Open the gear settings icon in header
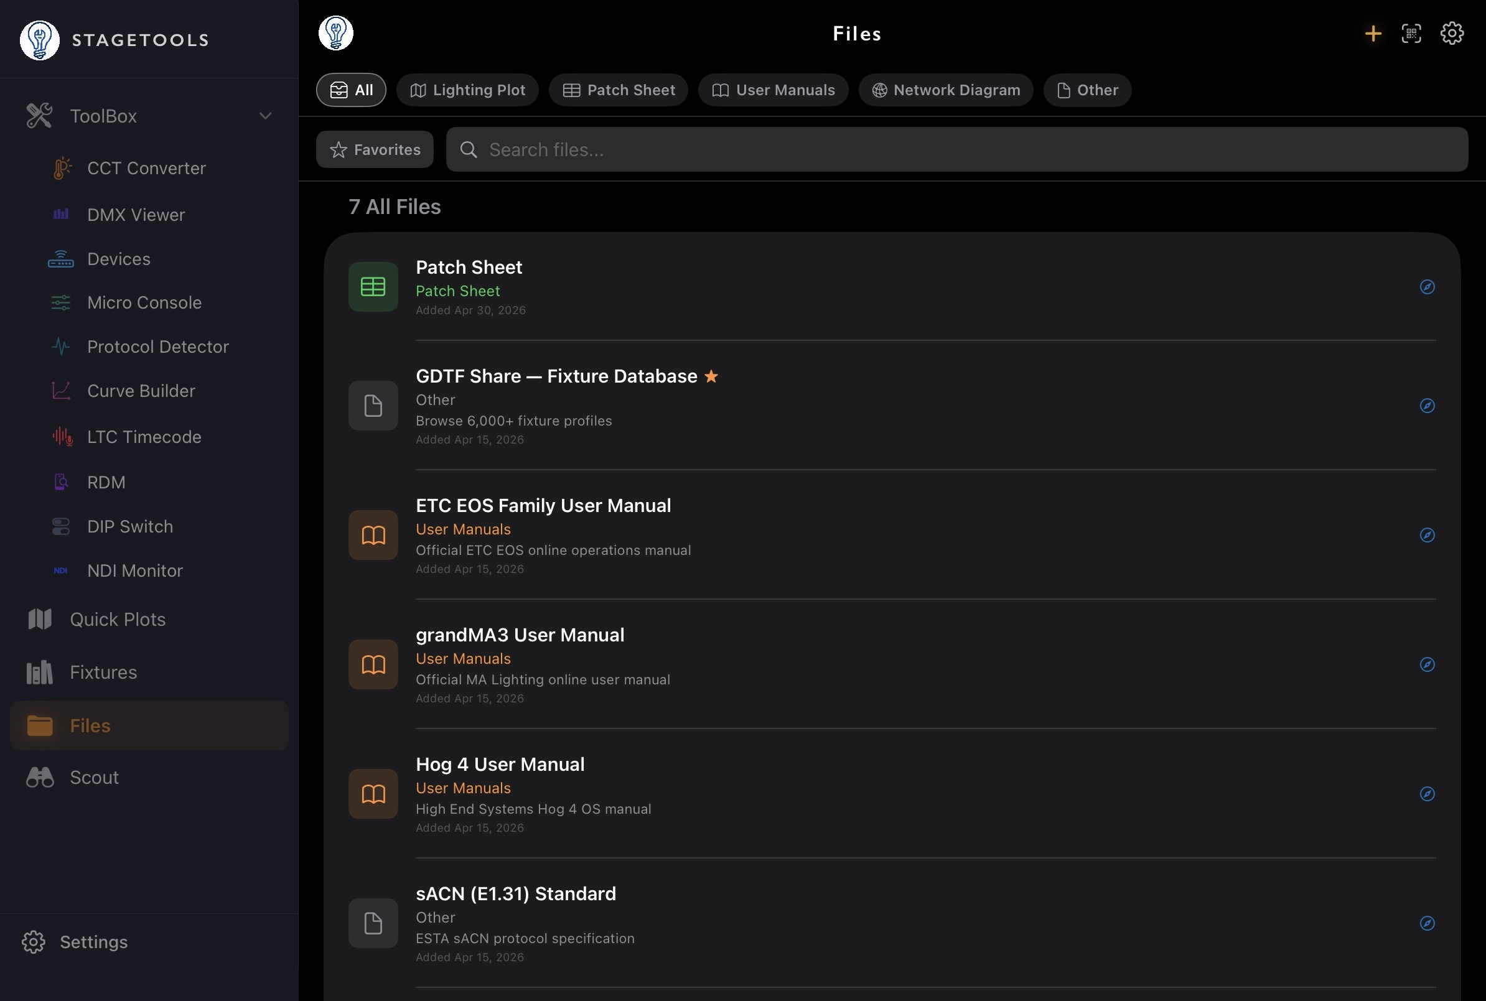1486x1001 pixels. click(x=1452, y=33)
